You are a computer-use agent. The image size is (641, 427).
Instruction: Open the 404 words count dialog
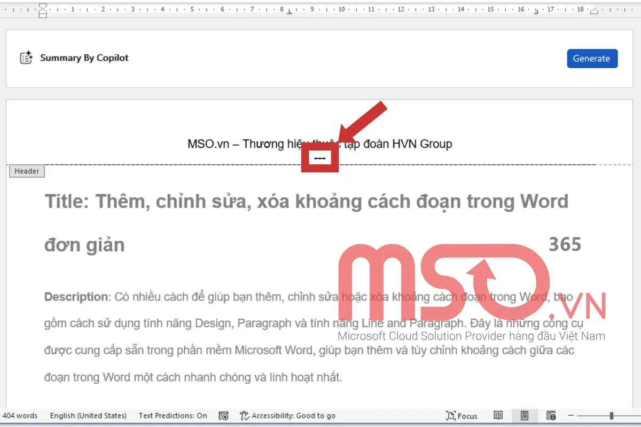coord(20,416)
